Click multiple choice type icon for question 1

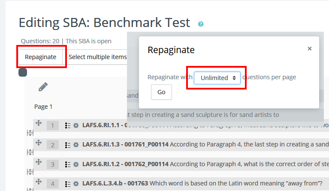click(67, 125)
